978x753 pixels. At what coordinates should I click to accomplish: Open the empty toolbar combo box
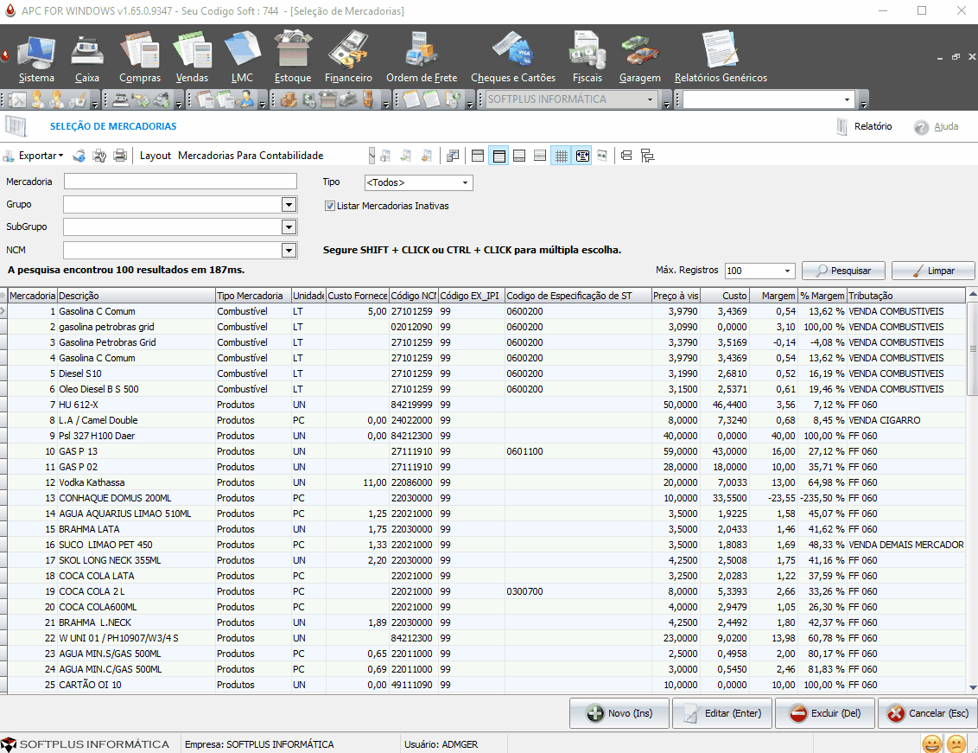(847, 99)
